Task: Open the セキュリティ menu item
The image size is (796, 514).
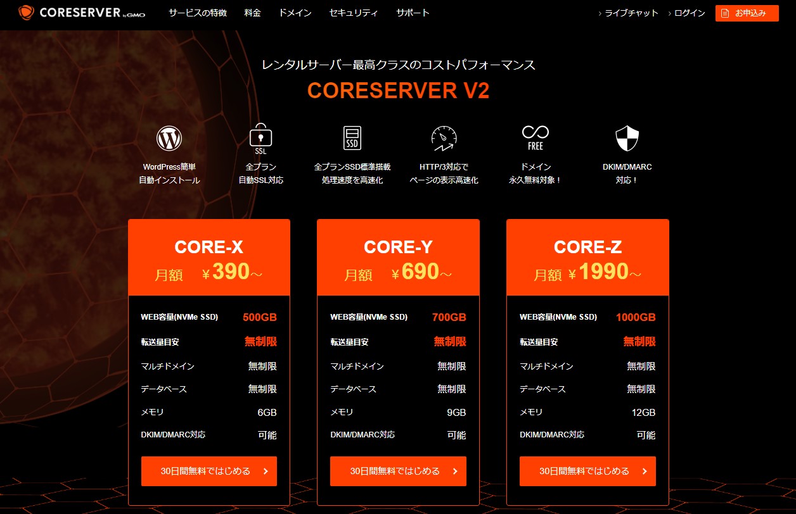Action: pos(354,13)
